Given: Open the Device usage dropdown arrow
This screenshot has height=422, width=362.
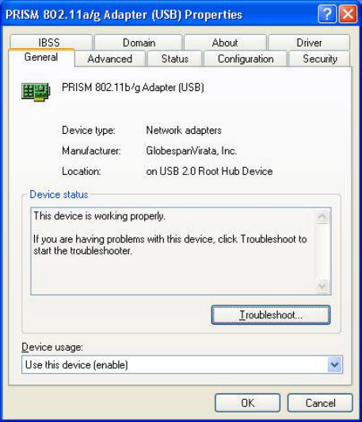Looking at the screenshot, I should coord(334,365).
